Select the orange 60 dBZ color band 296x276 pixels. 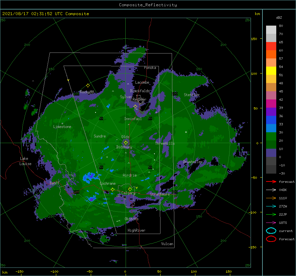click(x=271, y=54)
